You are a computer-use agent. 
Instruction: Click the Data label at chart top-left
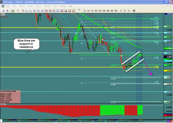pos(3,14)
